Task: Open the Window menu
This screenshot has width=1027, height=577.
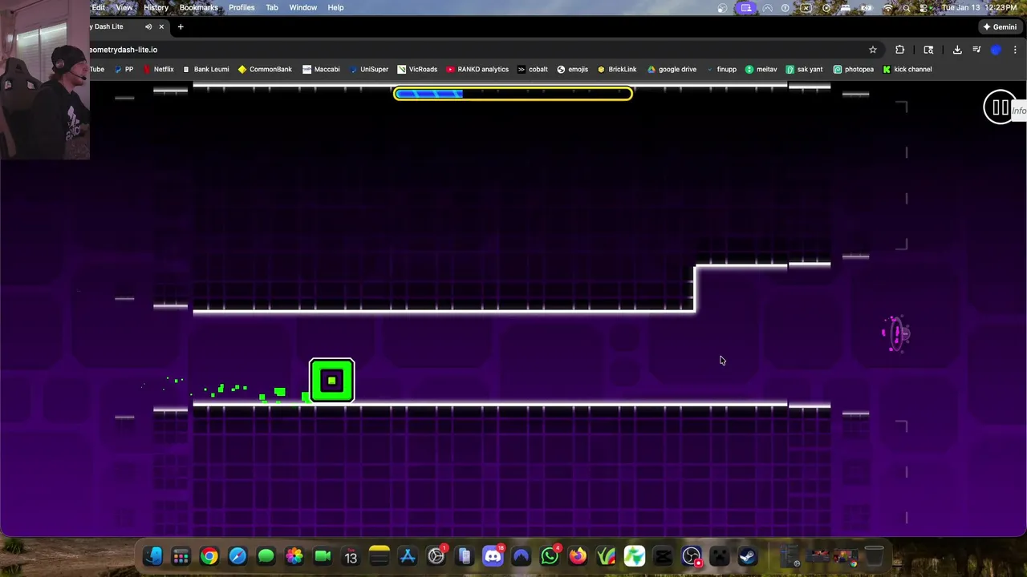Action: (x=302, y=8)
